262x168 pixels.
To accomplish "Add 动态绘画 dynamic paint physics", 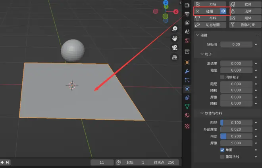I will tap(210, 25).
